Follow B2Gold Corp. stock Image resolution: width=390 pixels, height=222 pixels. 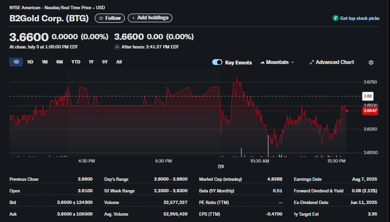coord(110,18)
